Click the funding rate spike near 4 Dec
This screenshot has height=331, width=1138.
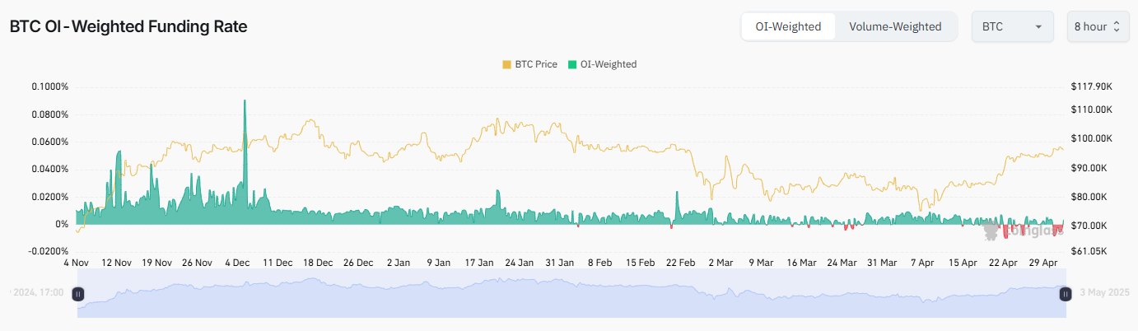[245, 103]
